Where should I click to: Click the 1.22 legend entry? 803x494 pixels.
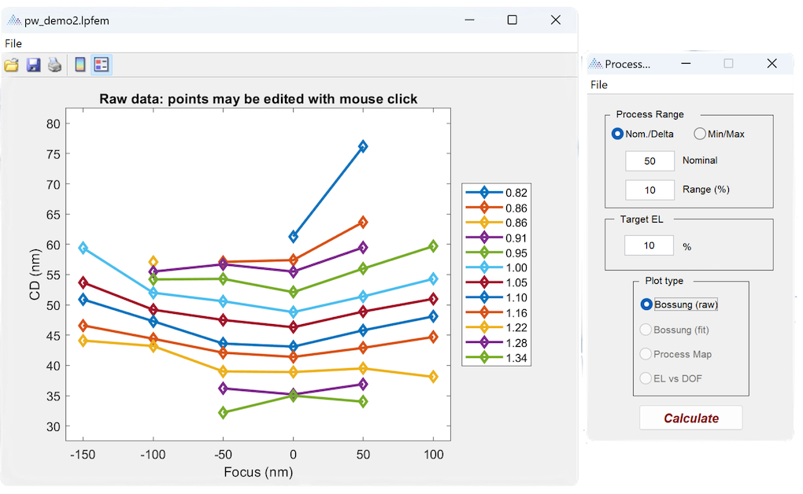(496, 327)
